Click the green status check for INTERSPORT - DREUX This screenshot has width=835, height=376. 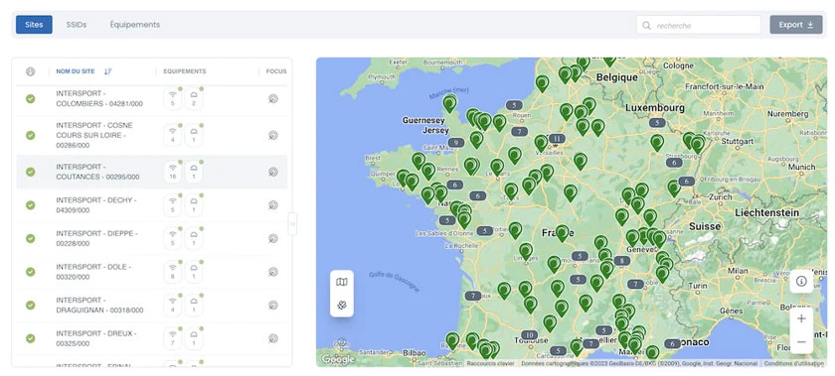click(31, 338)
